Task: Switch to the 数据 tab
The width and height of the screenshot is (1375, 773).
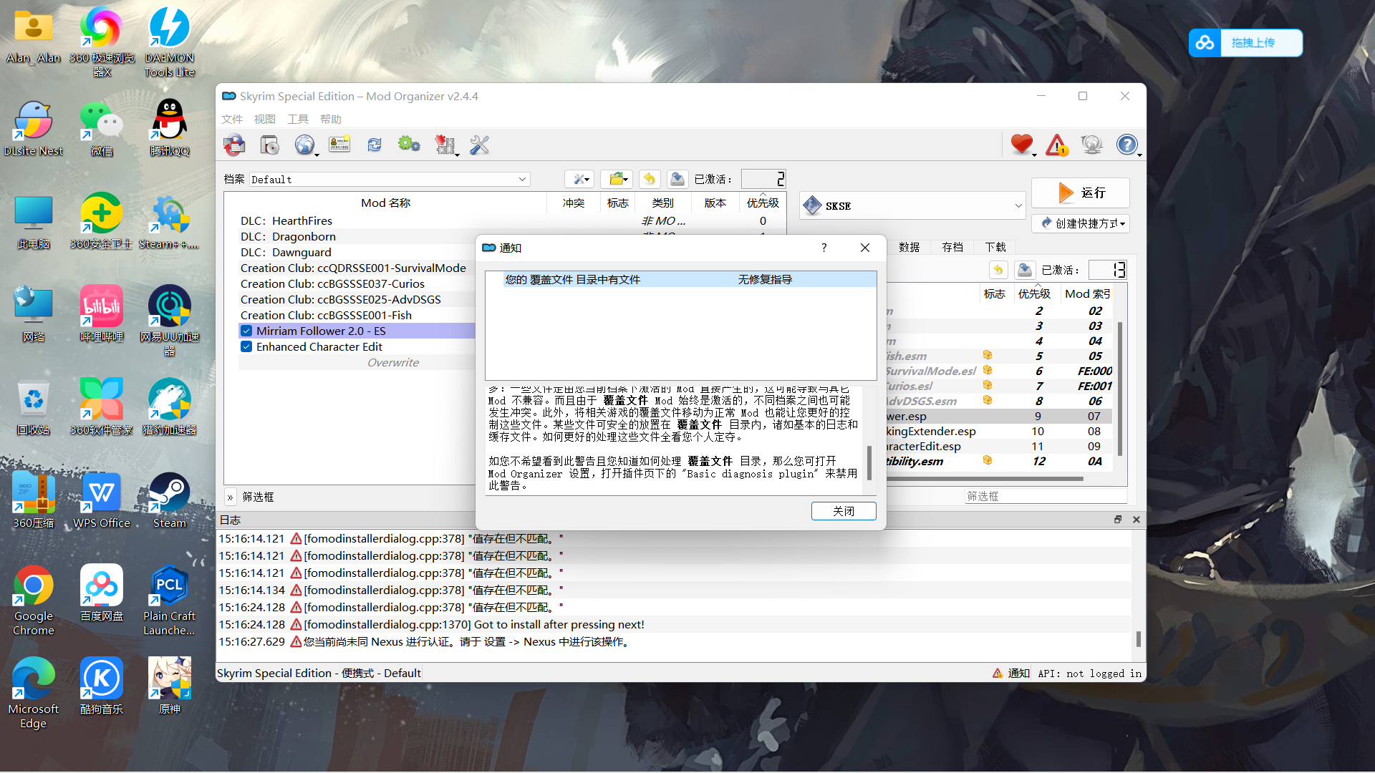Action: pyautogui.click(x=910, y=247)
